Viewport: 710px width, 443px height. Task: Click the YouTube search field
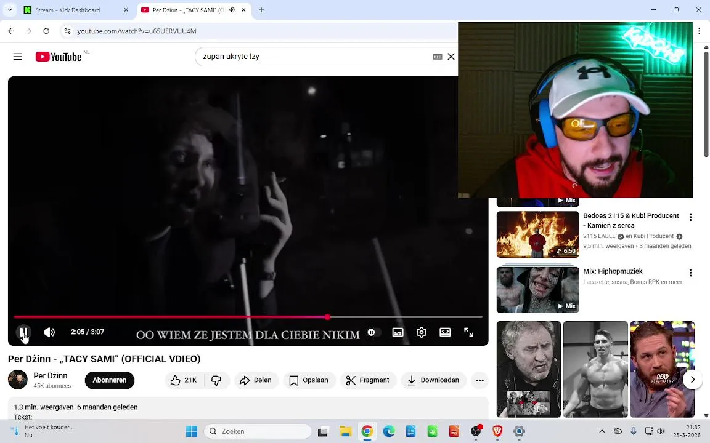click(x=315, y=57)
